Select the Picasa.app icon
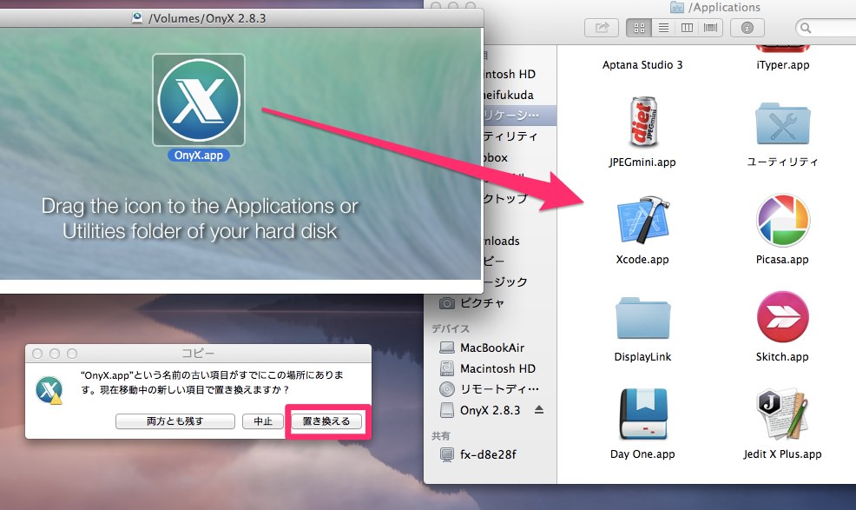 782,219
